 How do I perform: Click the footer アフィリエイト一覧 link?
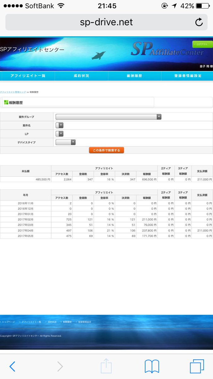(31, 322)
